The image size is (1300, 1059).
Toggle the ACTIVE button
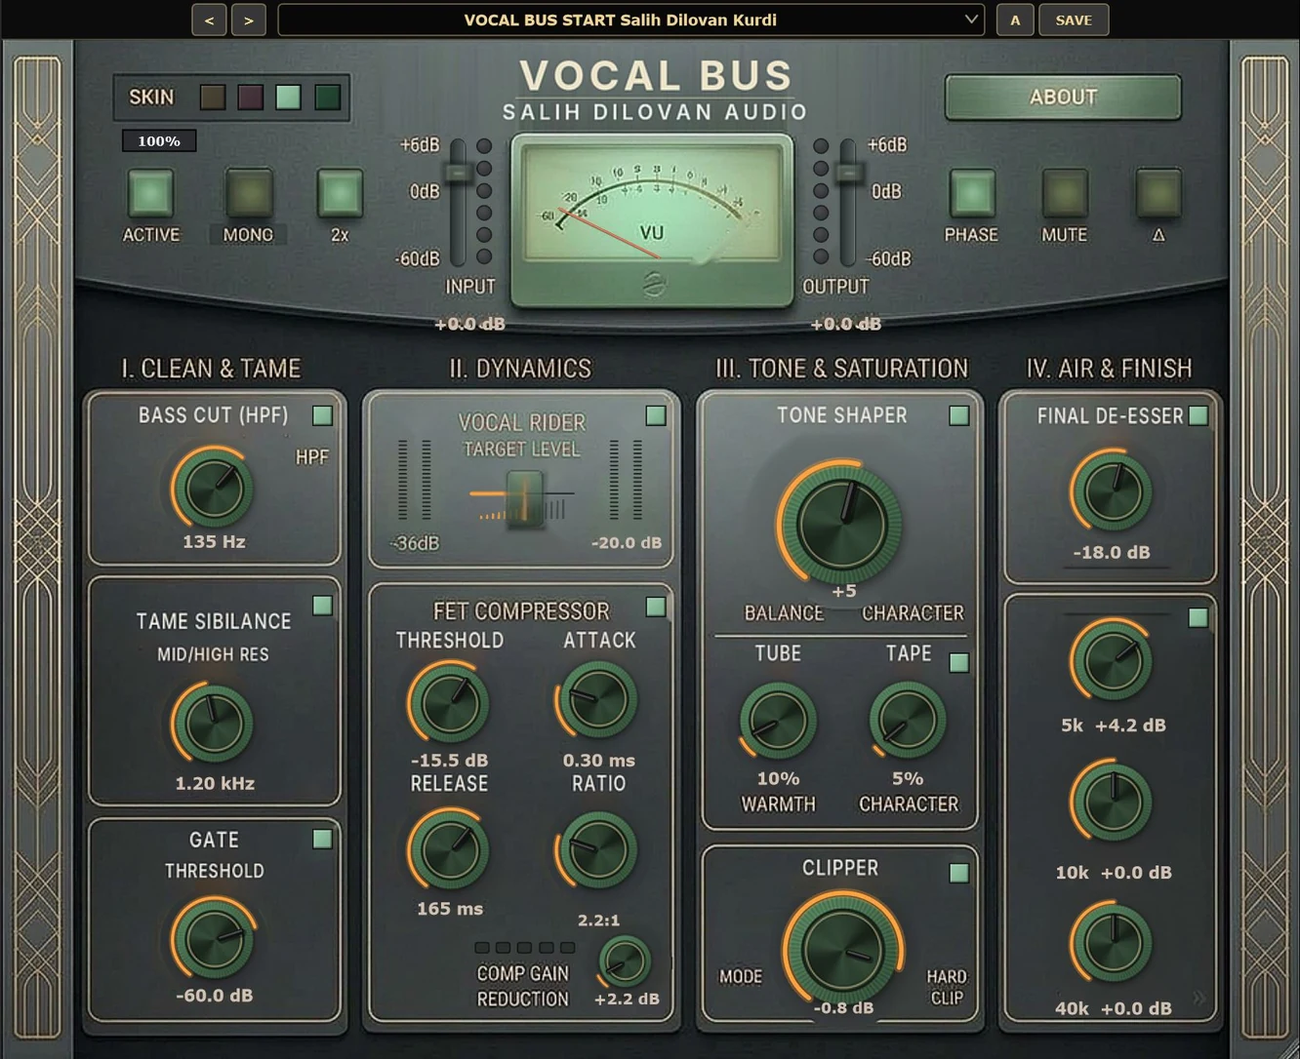(x=151, y=192)
